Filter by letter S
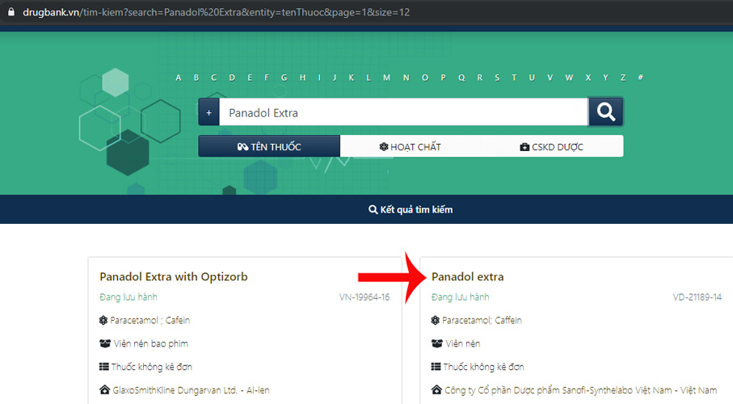Image resolution: width=733 pixels, height=404 pixels. pyautogui.click(x=497, y=78)
